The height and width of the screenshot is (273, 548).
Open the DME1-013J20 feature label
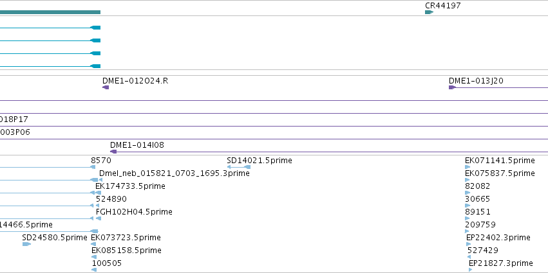point(476,80)
